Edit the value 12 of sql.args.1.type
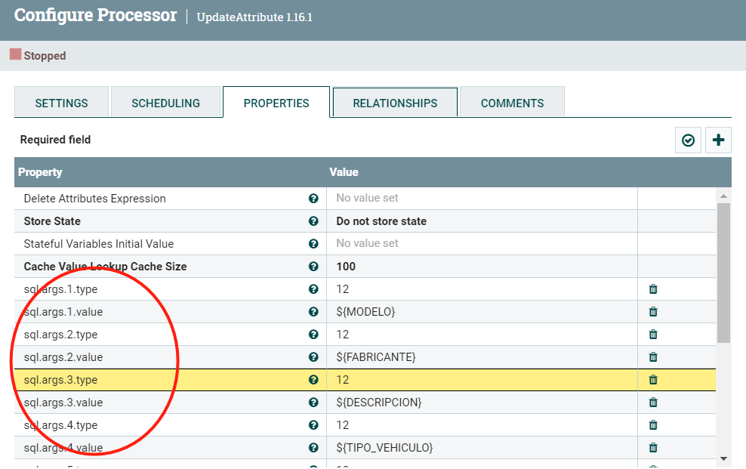746x469 pixels. pos(482,288)
